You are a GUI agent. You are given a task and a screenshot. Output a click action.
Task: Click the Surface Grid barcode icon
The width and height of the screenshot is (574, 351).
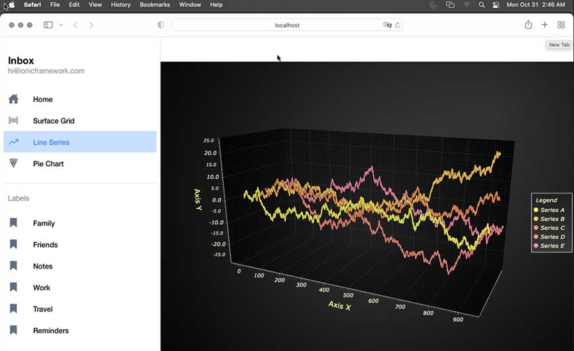tap(13, 121)
